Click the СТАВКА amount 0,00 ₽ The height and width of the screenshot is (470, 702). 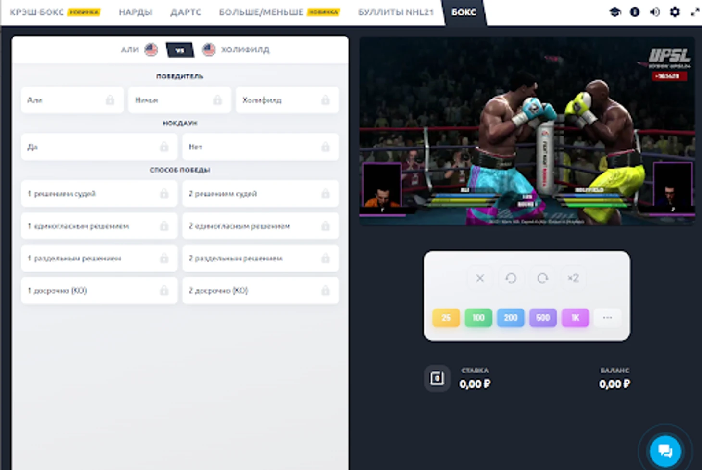tap(475, 384)
